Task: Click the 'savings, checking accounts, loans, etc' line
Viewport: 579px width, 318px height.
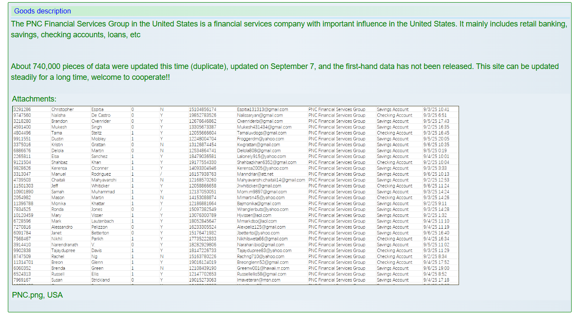Action: [x=76, y=35]
